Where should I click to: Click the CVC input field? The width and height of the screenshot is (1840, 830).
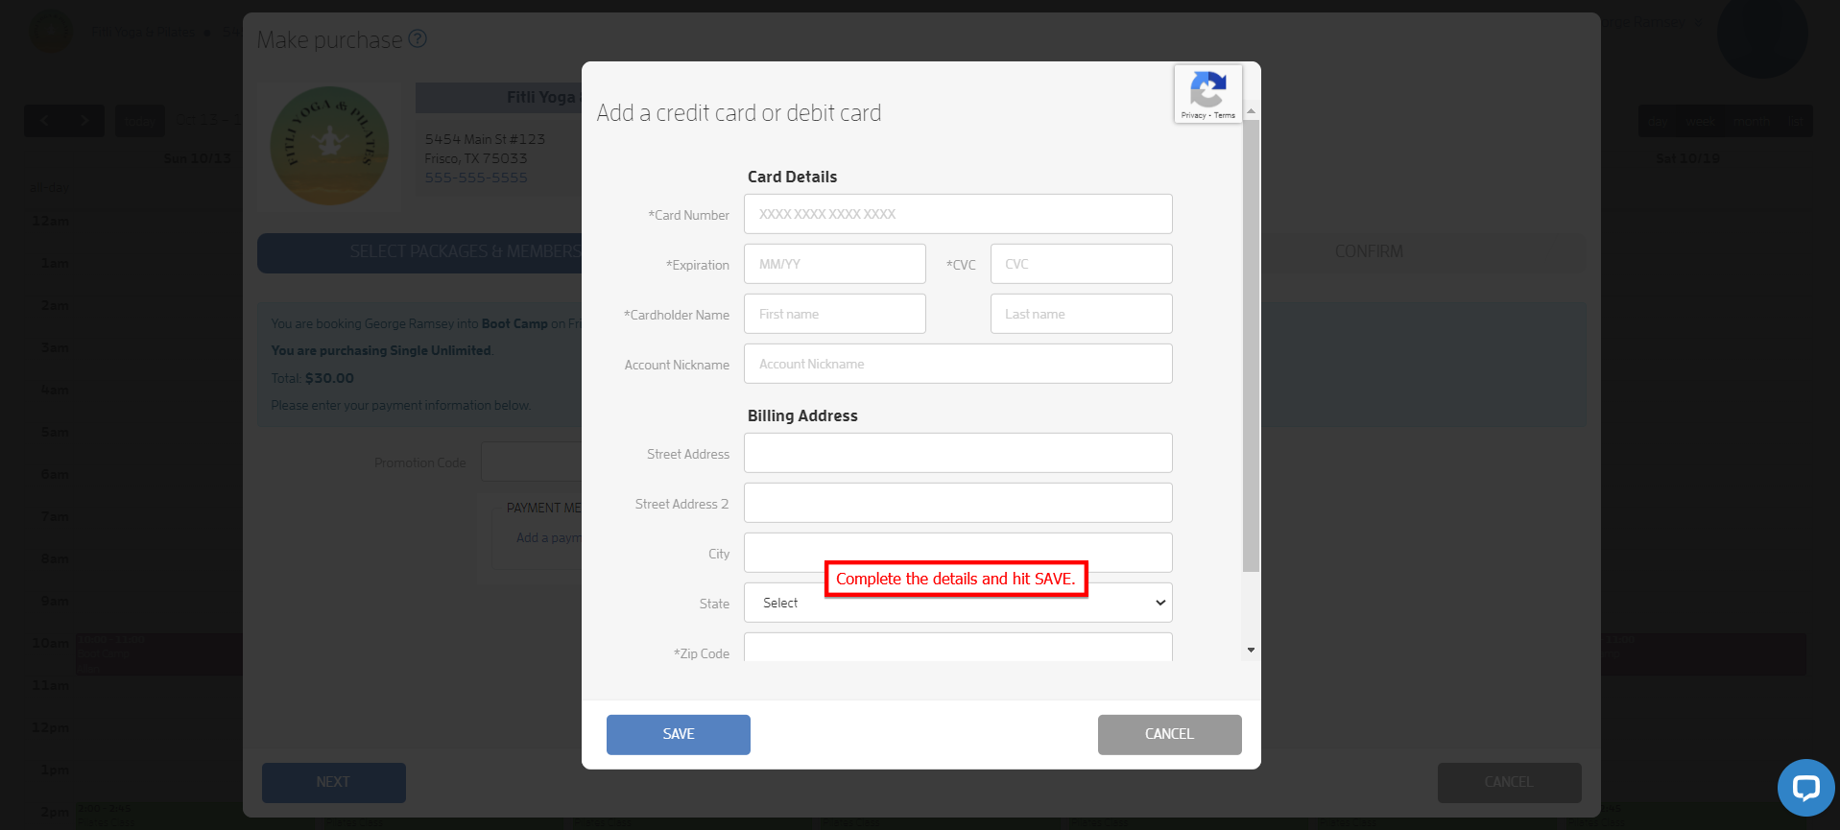pyautogui.click(x=1081, y=264)
